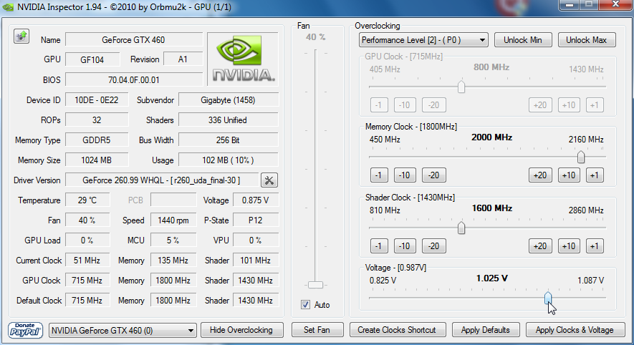Decrease Memory Clock by 20 MHz

pos(433,175)
